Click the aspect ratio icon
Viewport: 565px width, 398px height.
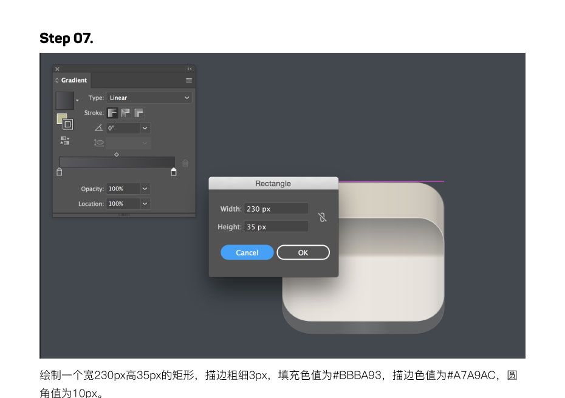[x=99, y=143]
